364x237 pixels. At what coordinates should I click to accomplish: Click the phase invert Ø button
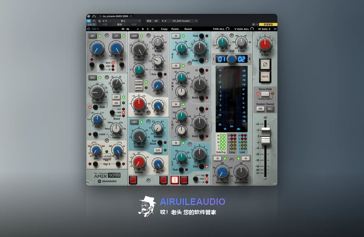265,65
